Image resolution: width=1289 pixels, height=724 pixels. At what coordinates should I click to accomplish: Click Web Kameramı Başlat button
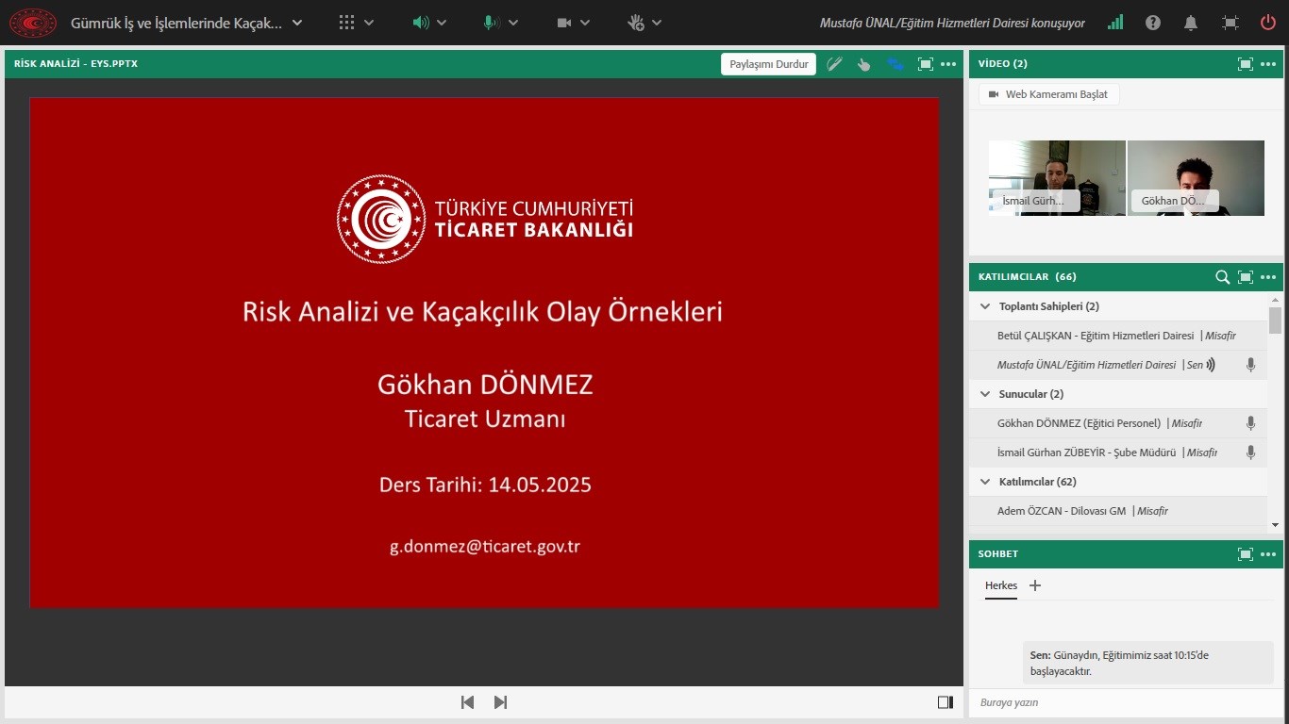(1048, 94)
